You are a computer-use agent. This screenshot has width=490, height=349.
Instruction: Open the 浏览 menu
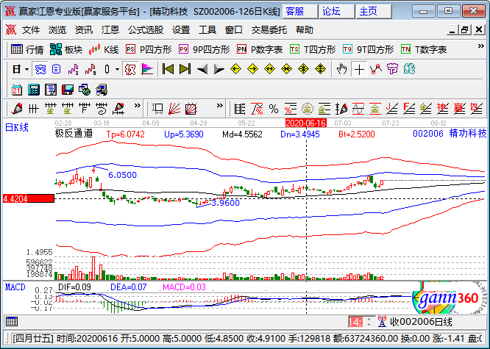[57, 30]
